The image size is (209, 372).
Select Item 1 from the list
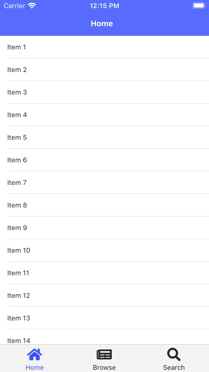pos(104,47)
